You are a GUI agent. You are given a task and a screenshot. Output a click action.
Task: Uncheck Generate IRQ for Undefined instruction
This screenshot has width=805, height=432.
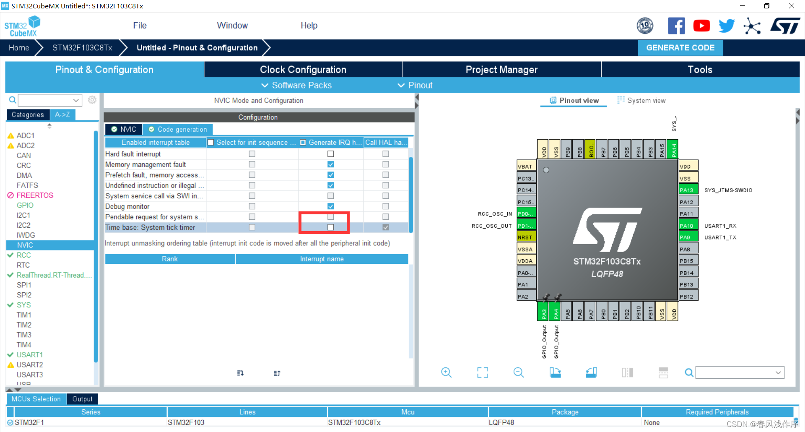(x=330, y=185)
